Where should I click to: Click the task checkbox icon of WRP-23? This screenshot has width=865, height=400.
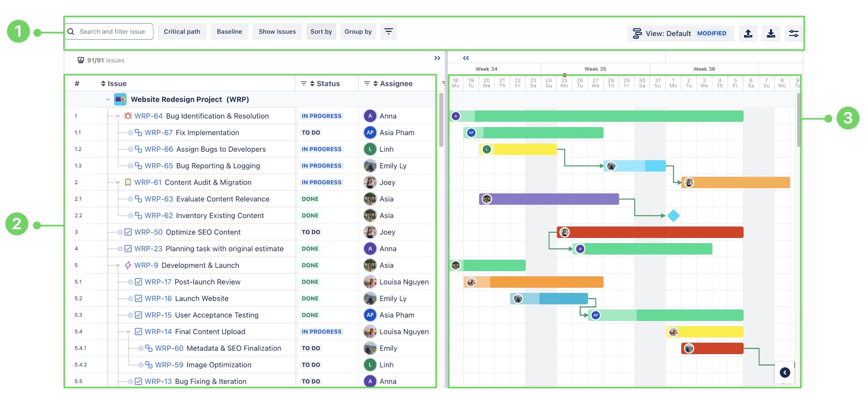tap(128, 249)
